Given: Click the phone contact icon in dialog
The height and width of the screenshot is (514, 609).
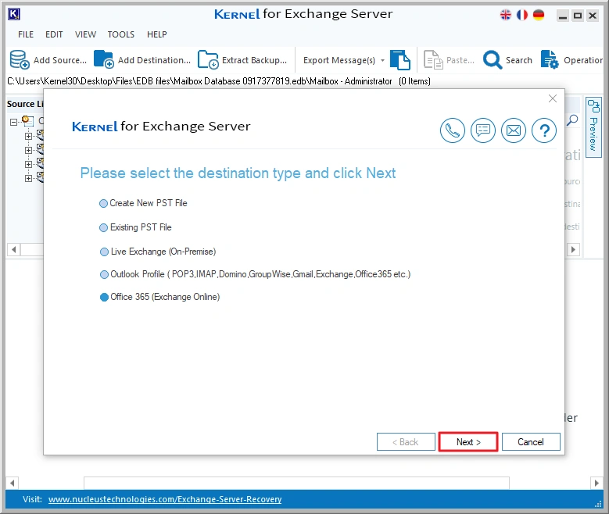Looking at the screenshot, I should coord(453,130).
